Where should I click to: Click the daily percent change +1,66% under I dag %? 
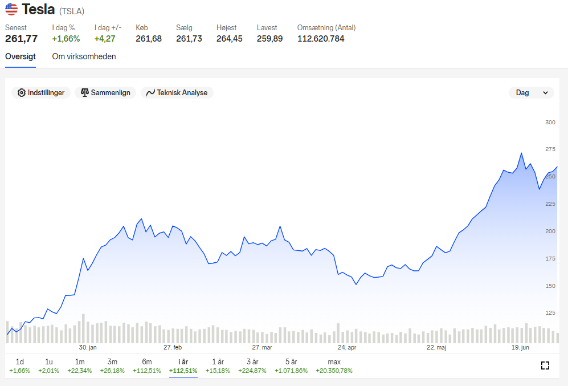66,39
